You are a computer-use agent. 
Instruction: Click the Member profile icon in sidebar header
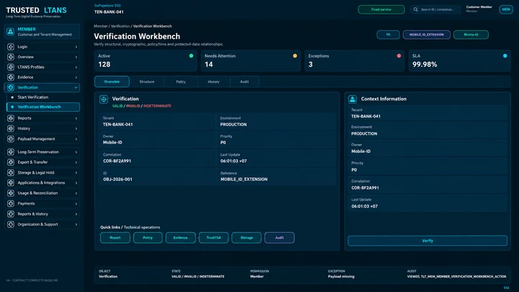tap(11, 32)
